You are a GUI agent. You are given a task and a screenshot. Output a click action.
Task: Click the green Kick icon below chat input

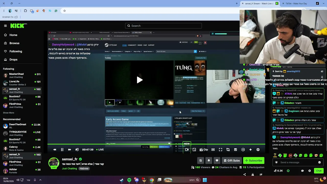click(x=288, y=171)
